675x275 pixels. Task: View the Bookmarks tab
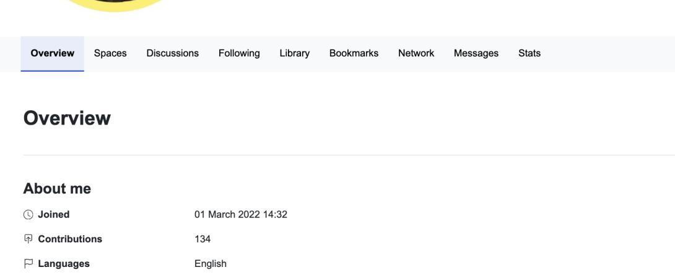(x=354, y=53)
